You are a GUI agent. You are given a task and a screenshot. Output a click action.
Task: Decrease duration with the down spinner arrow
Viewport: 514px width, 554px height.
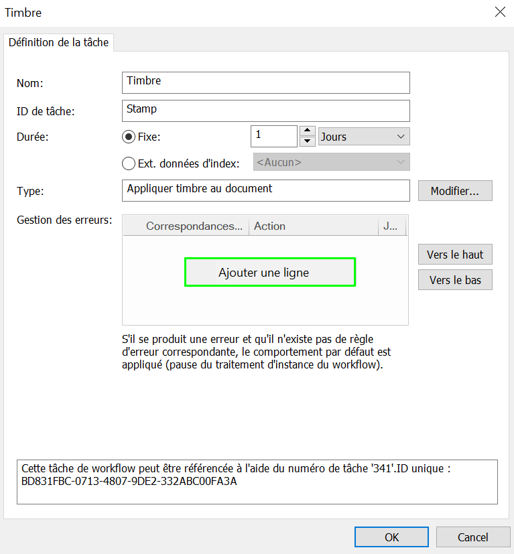click(x=307, y=141)
